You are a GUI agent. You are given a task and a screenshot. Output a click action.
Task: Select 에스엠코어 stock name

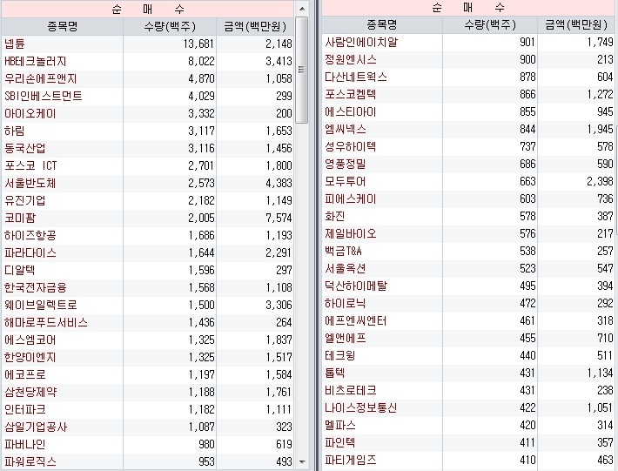coord(30,340)
